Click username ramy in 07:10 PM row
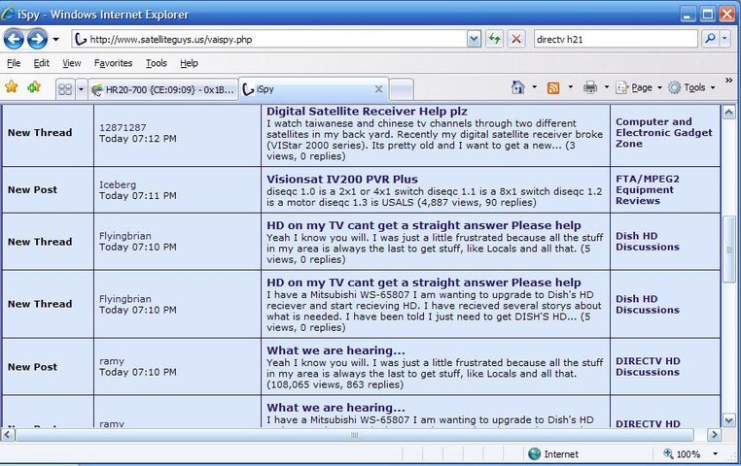The width and height of the screenshot is (741, 466). click(112, 361)
